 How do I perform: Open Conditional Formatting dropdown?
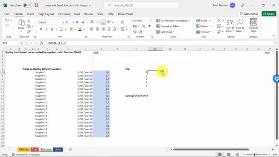(x=173, y=20)
